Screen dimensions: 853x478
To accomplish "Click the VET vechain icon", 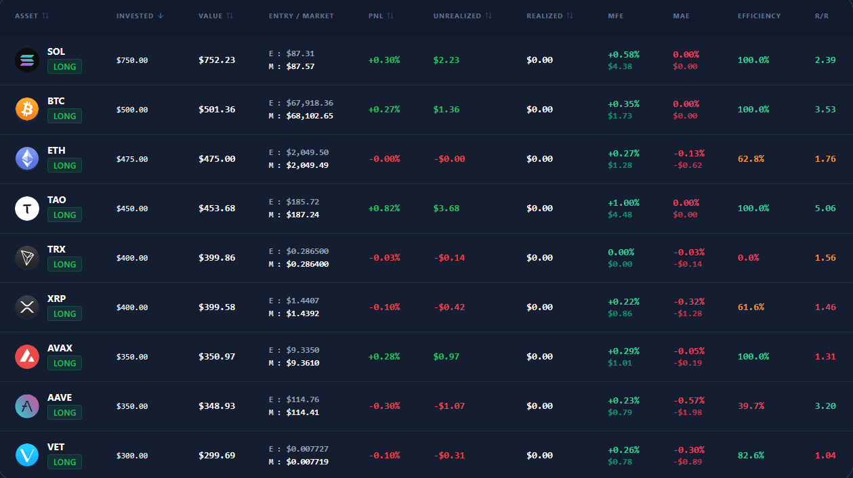I will (x=27, y=456).
